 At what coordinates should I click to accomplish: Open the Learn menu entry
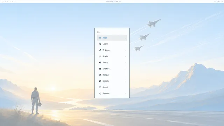[x=112, y=44]
